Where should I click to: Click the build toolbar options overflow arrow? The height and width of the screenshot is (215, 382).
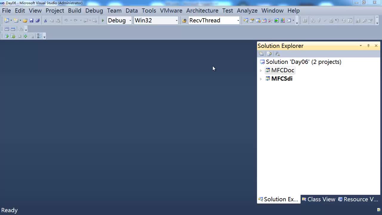tap(26, 29)
